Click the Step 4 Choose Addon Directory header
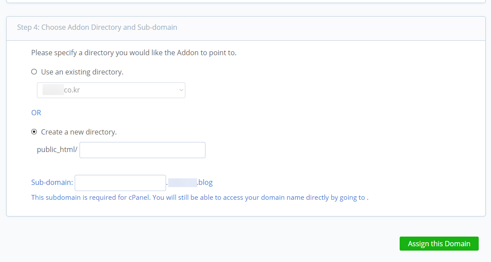This screenshot has width=491, height=262. [97, 27]
